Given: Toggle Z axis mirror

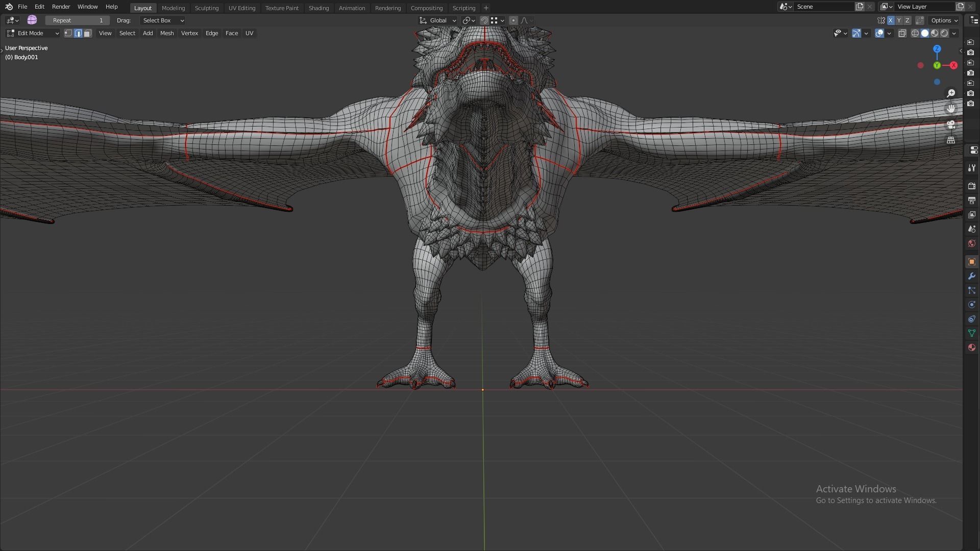Looking at the screenshot, I should (x=907, y=20).
